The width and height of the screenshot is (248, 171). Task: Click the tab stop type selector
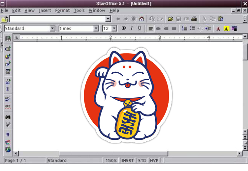17,37
